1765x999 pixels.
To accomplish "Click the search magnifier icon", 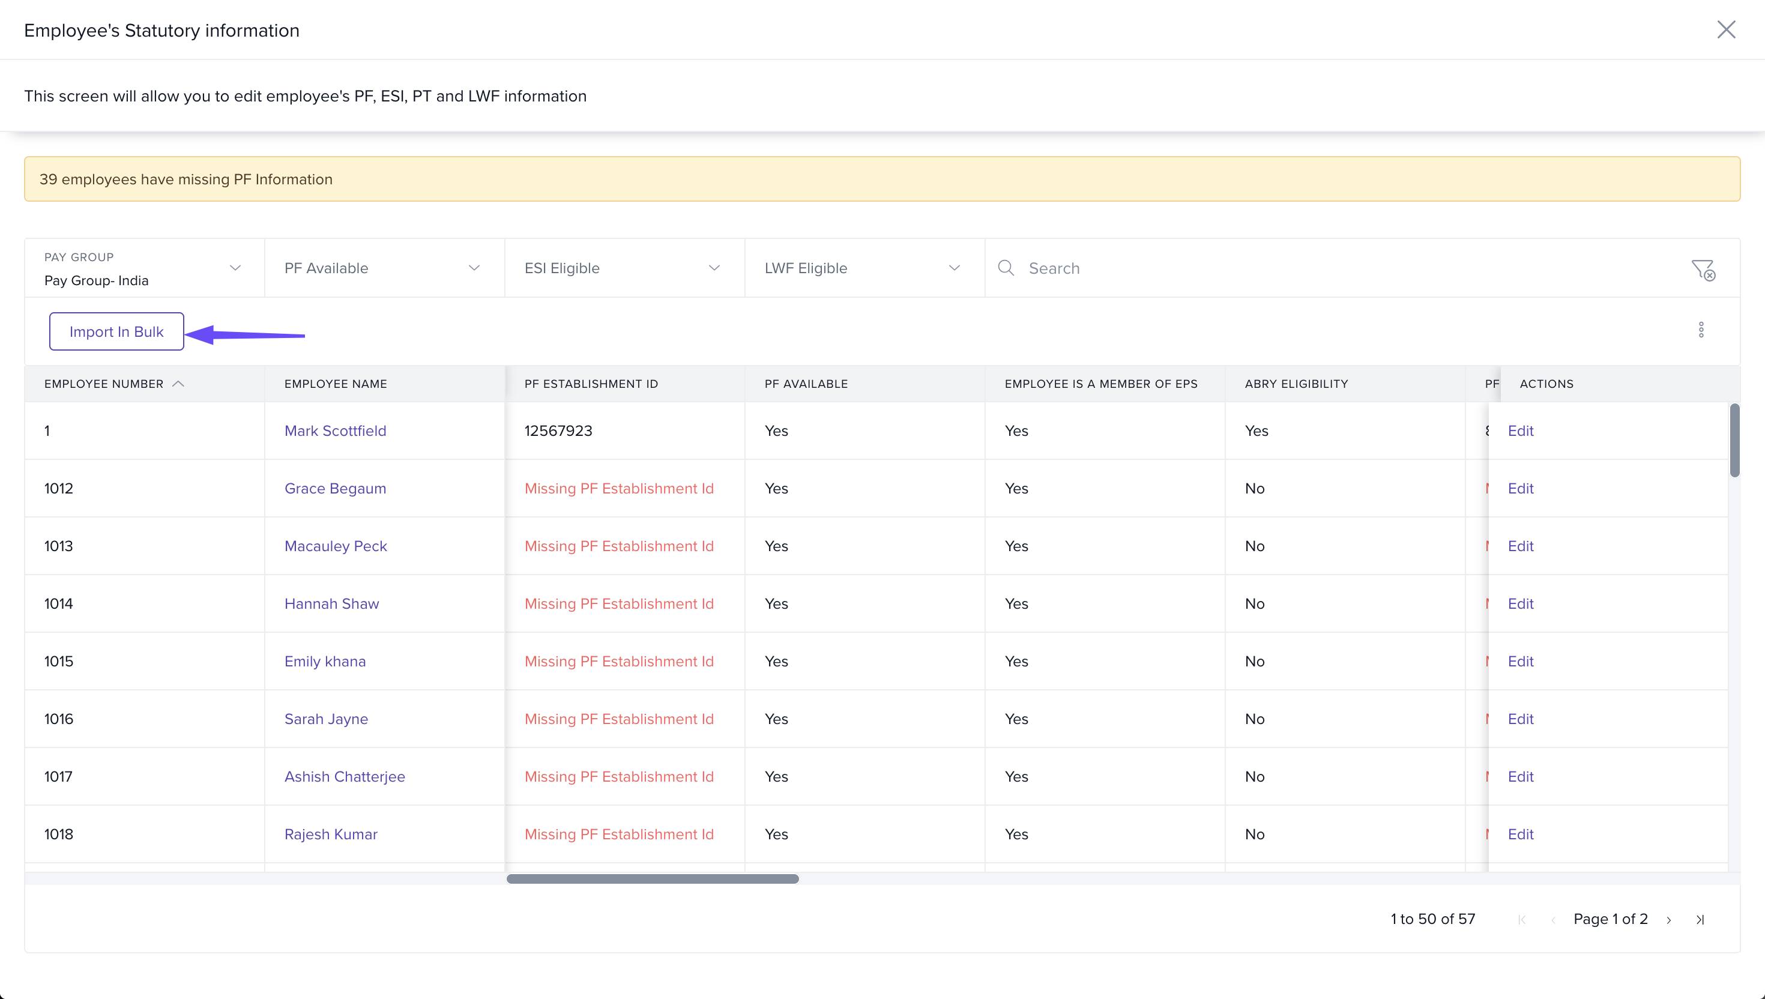I will (1006, 268).
